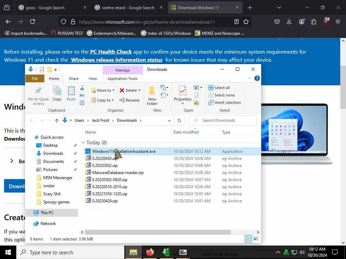Show hidden system tray icons
This screenshot has width=346, height=259.
(278, 252)
